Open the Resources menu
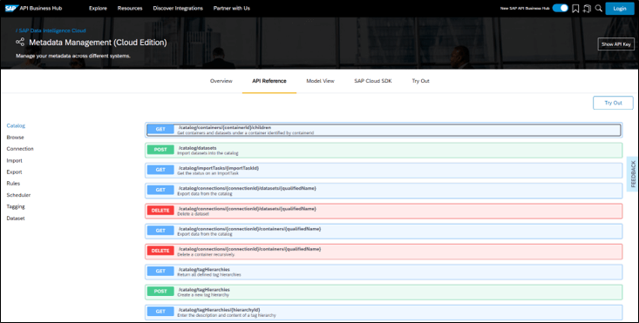 coord(130,8)
